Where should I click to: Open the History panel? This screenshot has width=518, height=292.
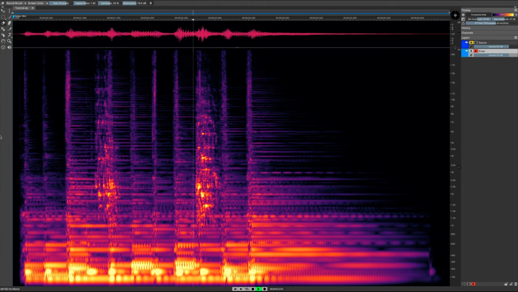(466, 28)
